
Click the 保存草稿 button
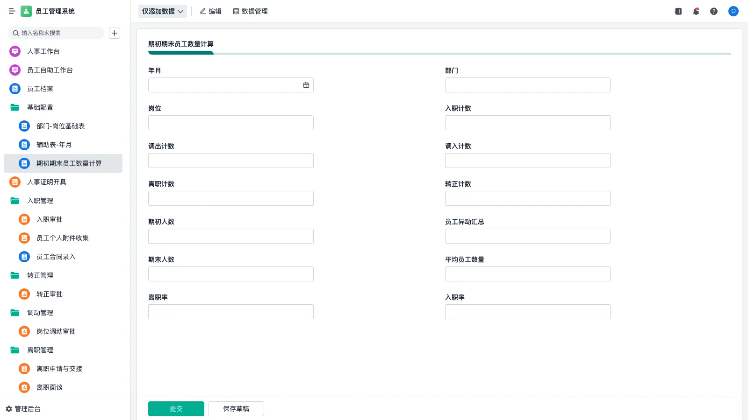[x=236, y=409]
